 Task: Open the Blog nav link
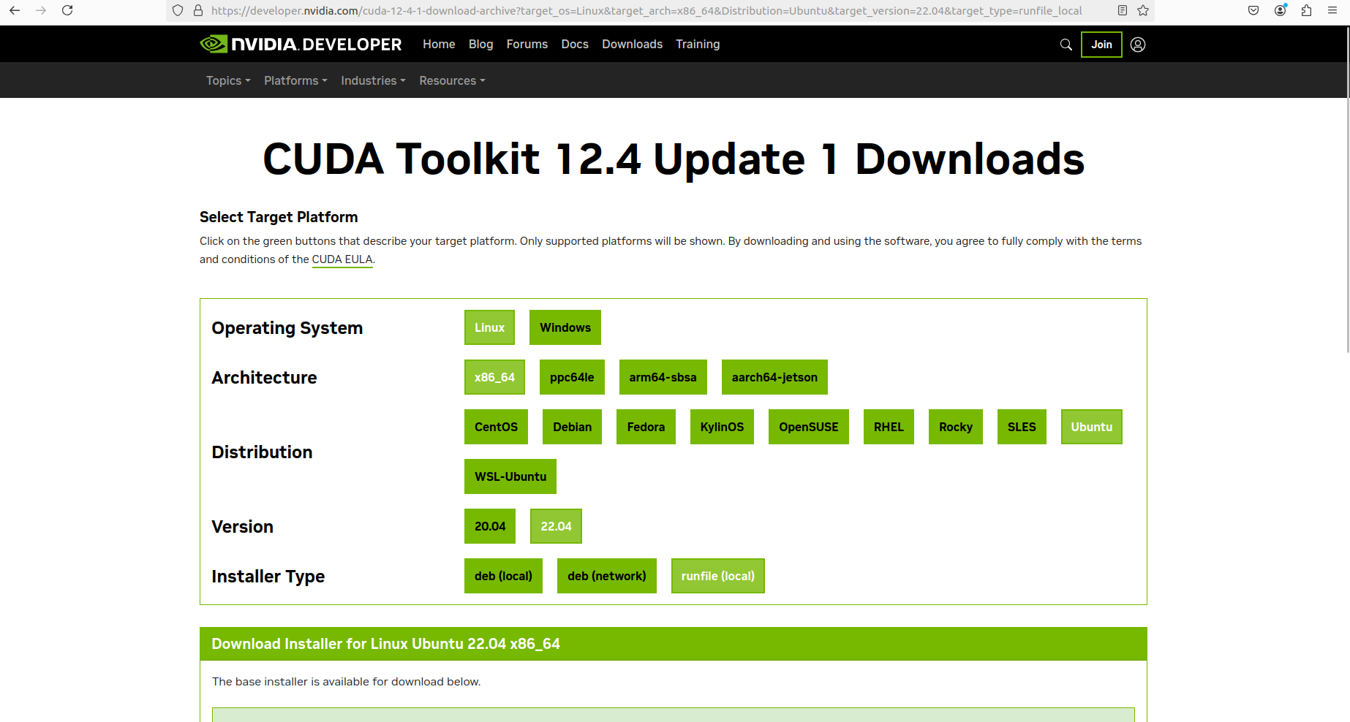tap(480, 45)
